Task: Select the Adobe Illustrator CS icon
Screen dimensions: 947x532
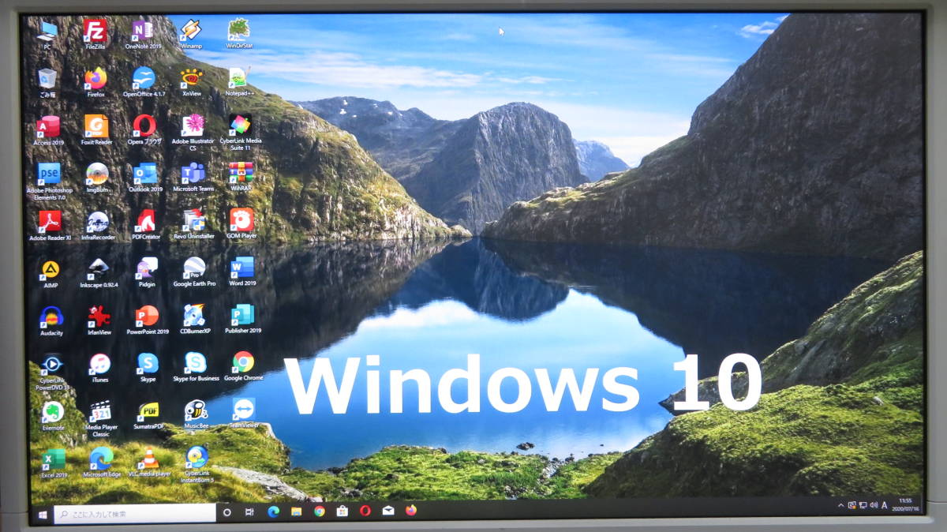Action: click(193, 132)
